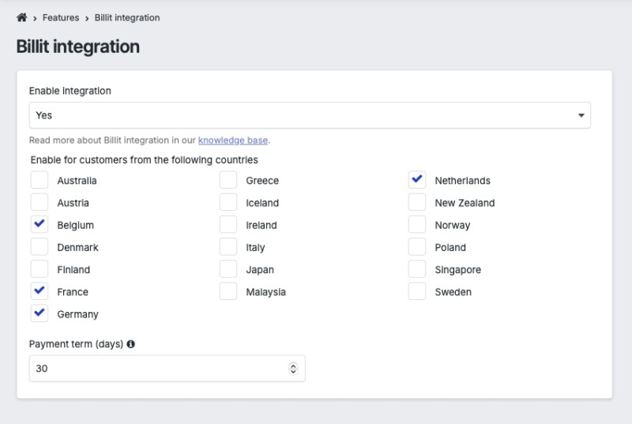Tick the Norway checkbox
Viewport: 632px width, 424px height.
[417, 224]
